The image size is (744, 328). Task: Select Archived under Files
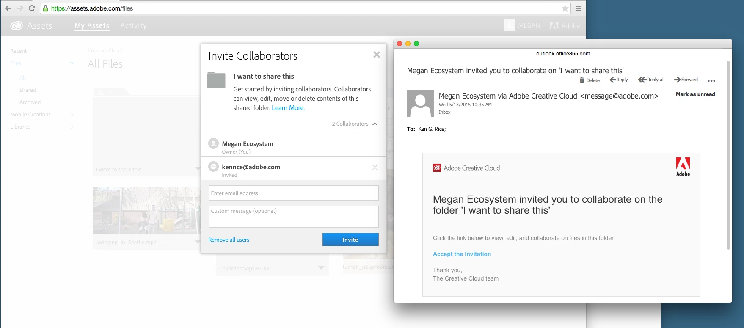tap(30, 102)
